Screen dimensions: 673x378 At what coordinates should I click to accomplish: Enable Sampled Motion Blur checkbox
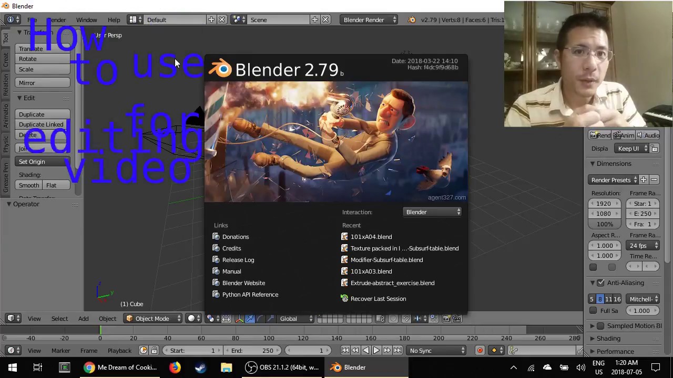point(600,325)
